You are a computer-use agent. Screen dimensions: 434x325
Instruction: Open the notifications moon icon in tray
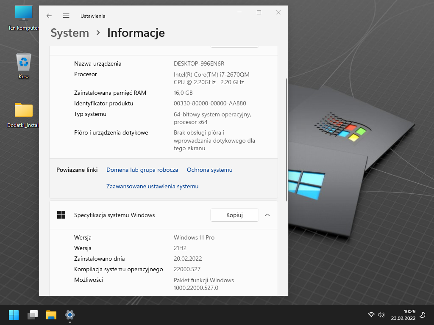(x=423, y=315)
